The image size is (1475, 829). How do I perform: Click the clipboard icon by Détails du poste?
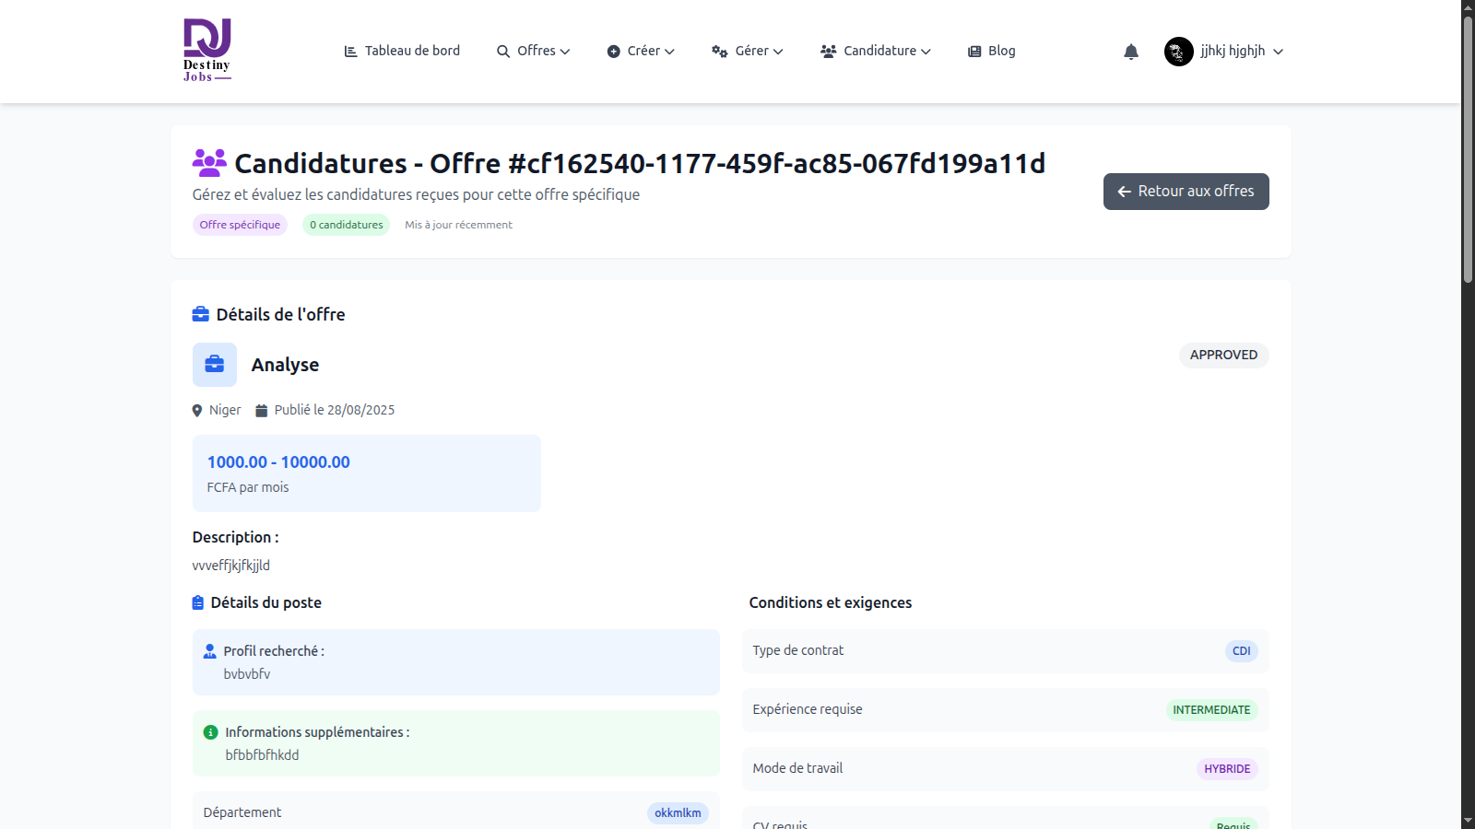[198, 602]
